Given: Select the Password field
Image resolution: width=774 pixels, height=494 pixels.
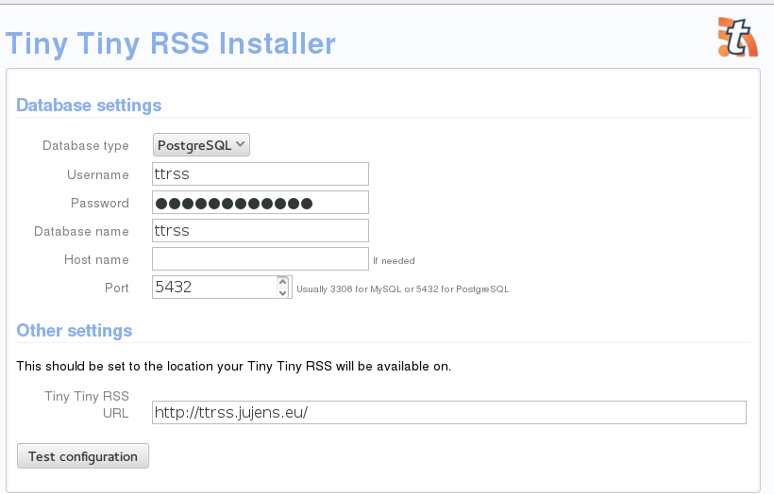Looking at the screenshot, I should (x=261, y=203).
